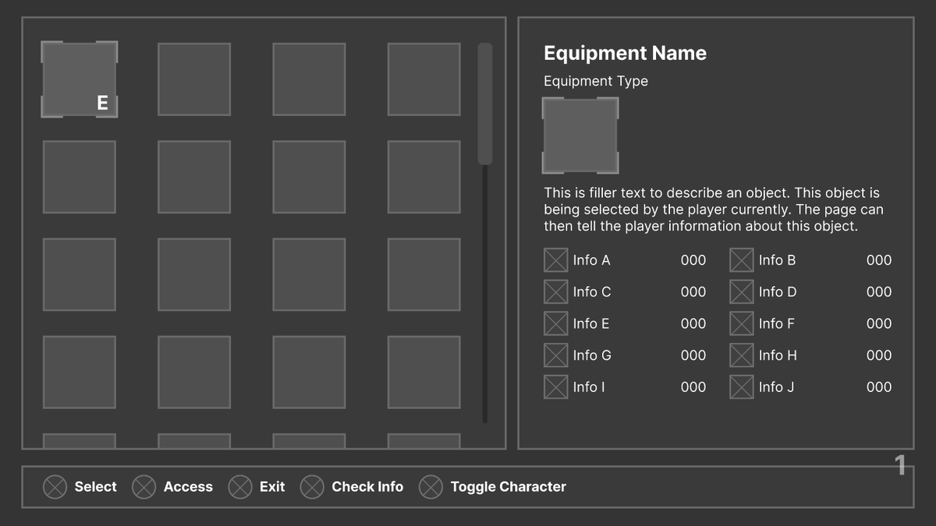
Task: Click the 000 value for Info H
Action: click(879, 355)
